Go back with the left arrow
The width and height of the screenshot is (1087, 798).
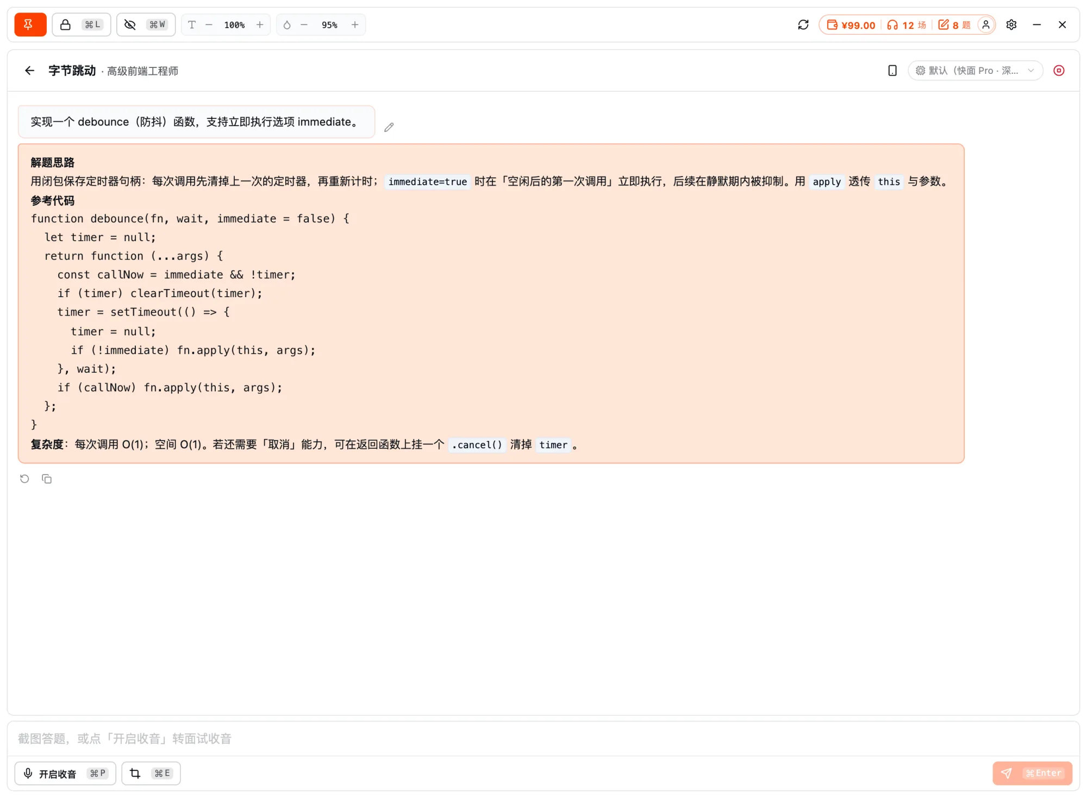30,71
